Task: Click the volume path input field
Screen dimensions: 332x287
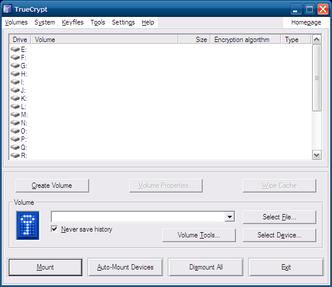Action: pyautogui.click(x=138, y=217)
